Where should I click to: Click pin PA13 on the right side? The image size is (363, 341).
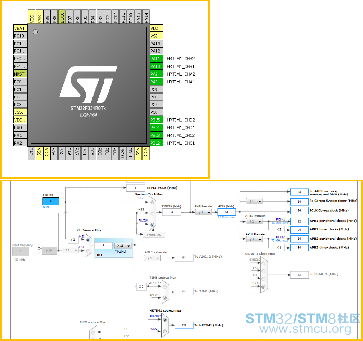click(156, 44)
